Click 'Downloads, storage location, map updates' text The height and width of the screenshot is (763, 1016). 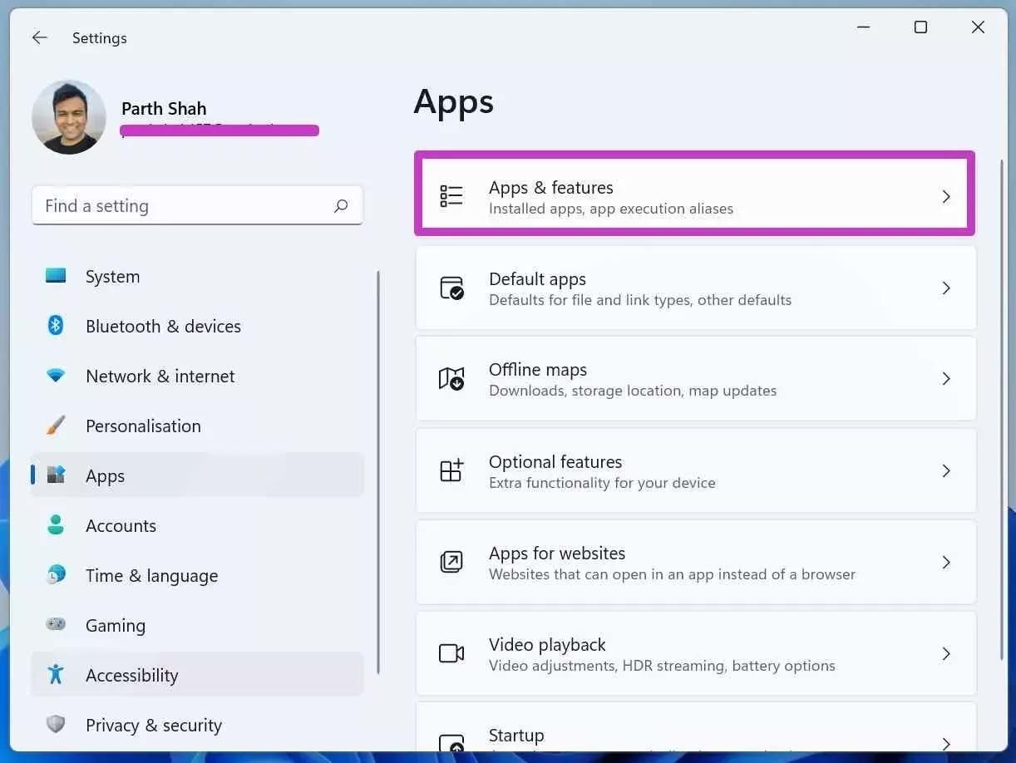coord(633,391)
